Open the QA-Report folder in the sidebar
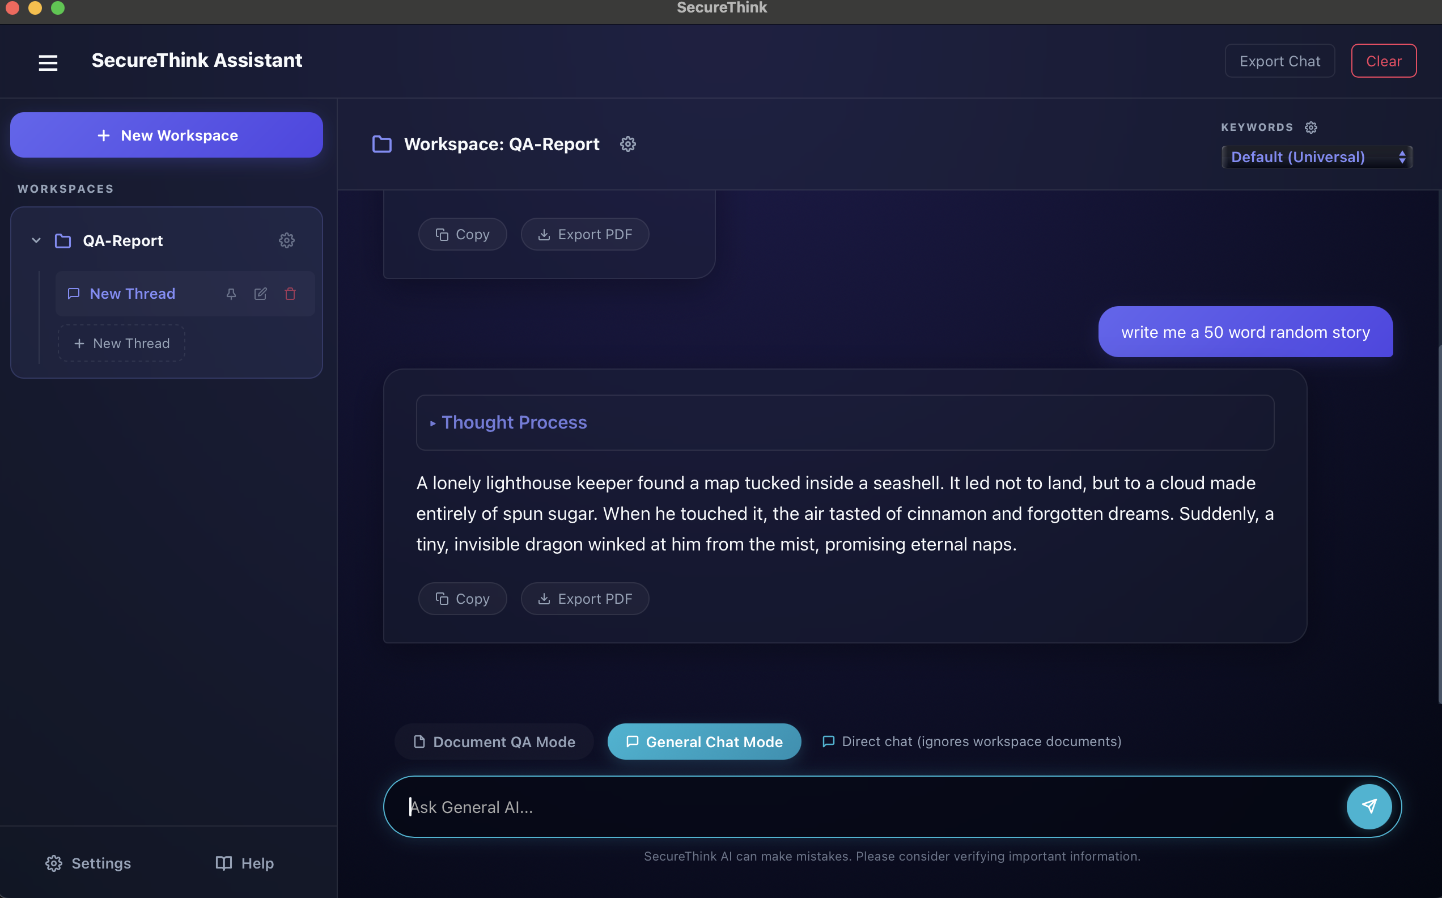Image resolution: width=1442 pixels, height=898 pixels. click(x=63, y=240)
